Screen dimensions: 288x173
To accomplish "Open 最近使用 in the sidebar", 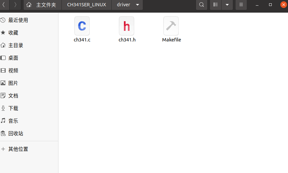I will pyautogui.click(x=29, y=20).
